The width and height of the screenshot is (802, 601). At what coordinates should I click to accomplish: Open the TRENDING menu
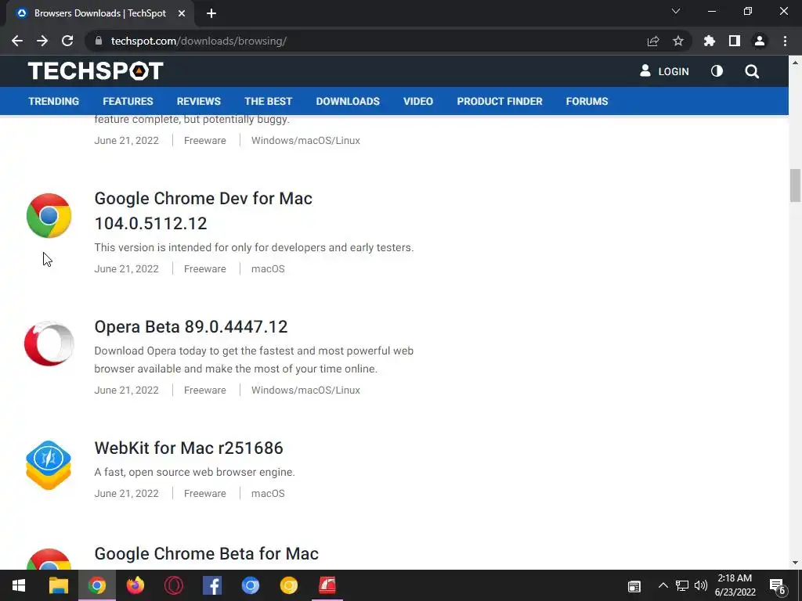point(54,101)
